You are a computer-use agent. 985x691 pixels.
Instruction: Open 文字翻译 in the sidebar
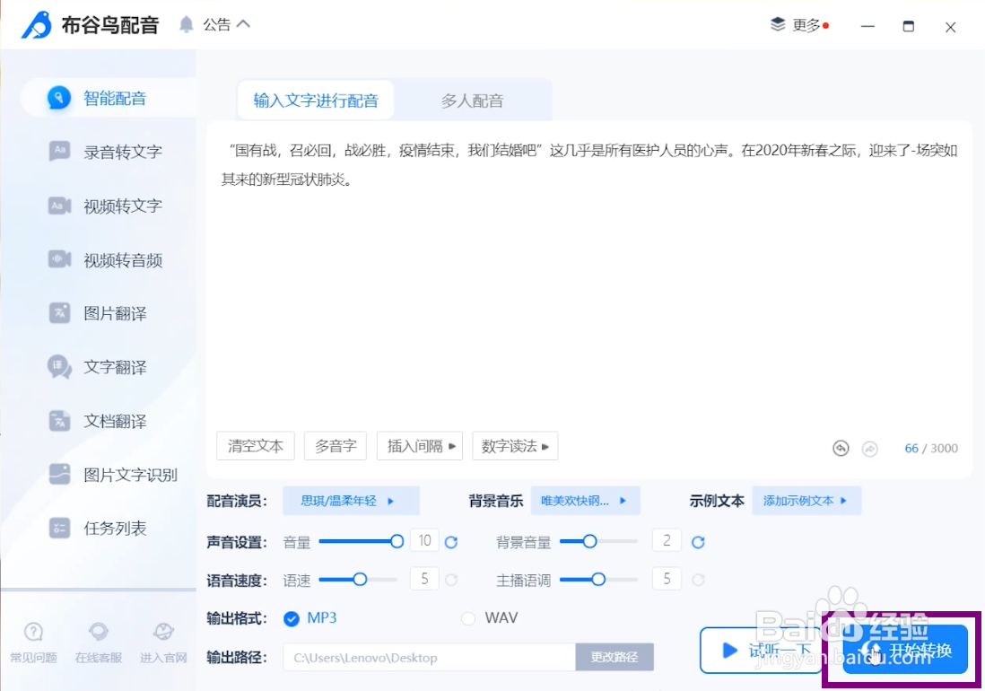click(115, 368)
